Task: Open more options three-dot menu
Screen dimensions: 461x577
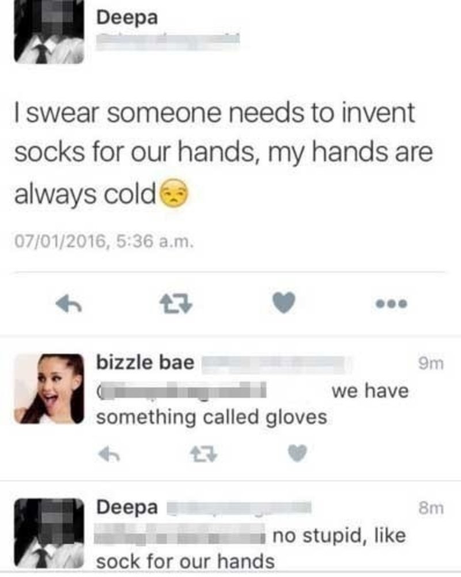Action: [391, 304]
